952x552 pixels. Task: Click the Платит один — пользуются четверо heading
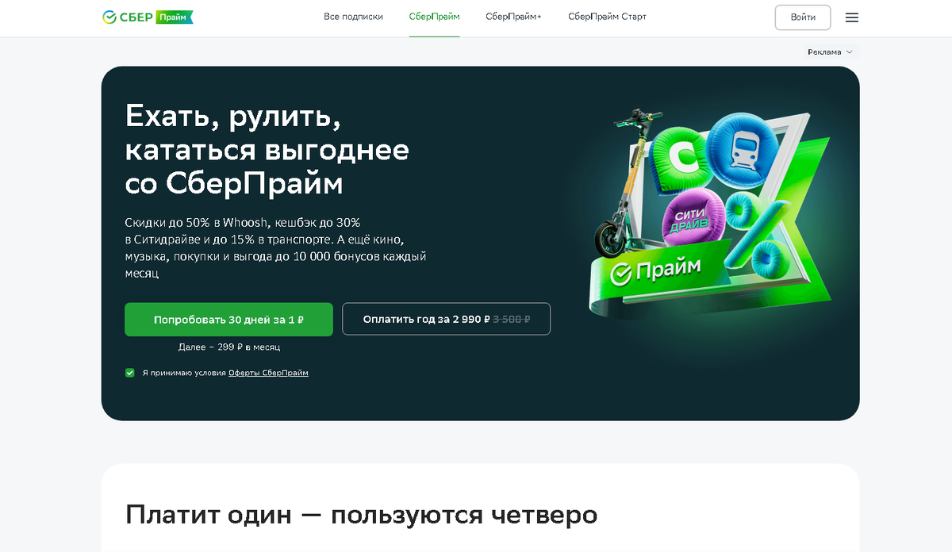coord(361,515)
